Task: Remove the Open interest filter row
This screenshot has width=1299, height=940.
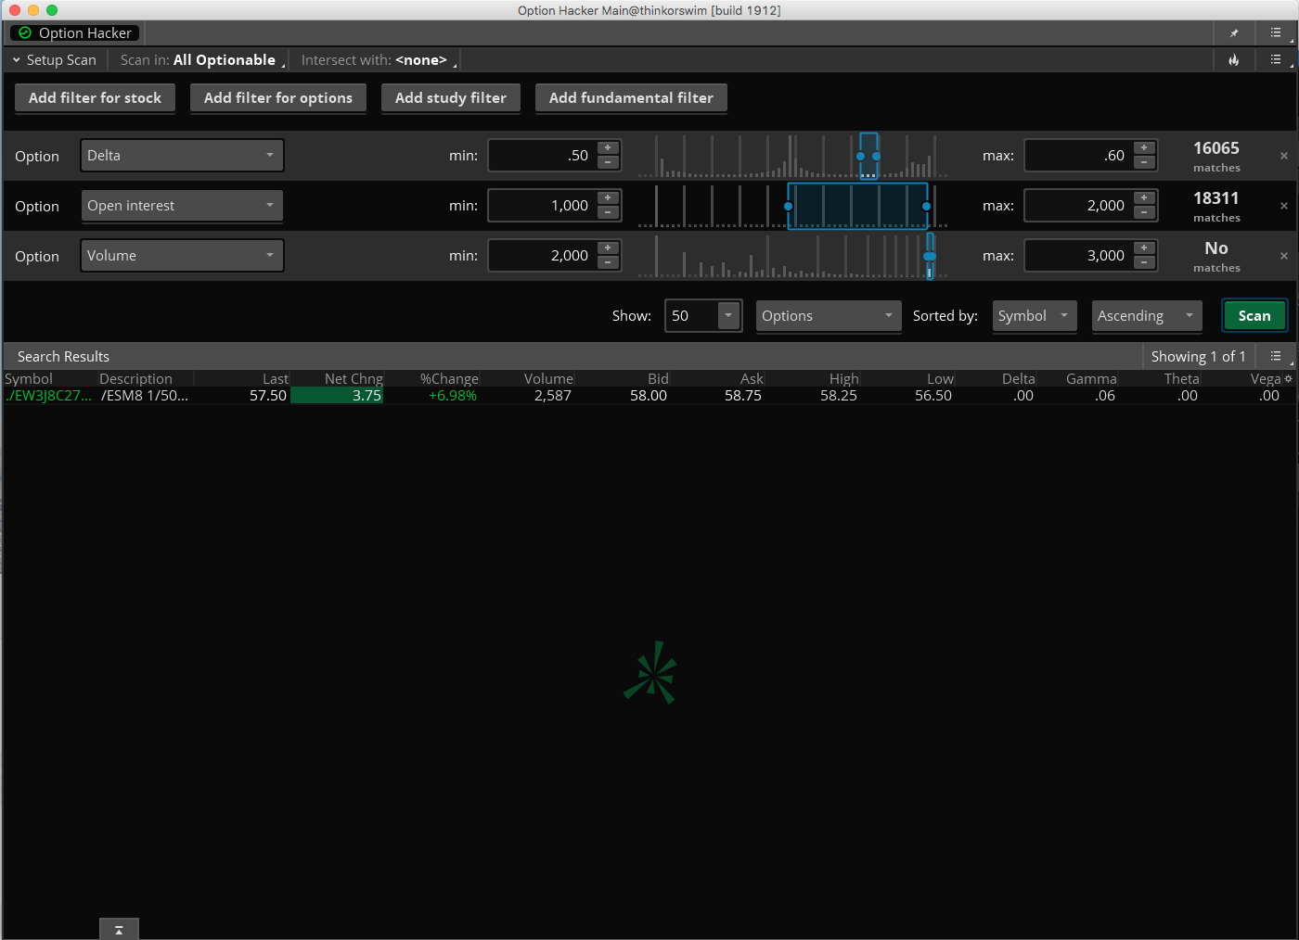Action: (1284, 206)
